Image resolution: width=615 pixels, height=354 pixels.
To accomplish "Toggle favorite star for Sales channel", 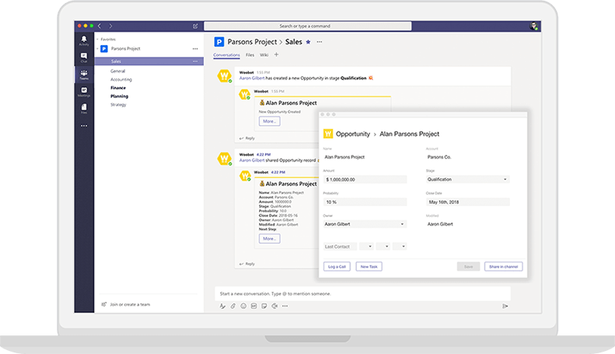I will pyautogui.click(x=309, y=42).
